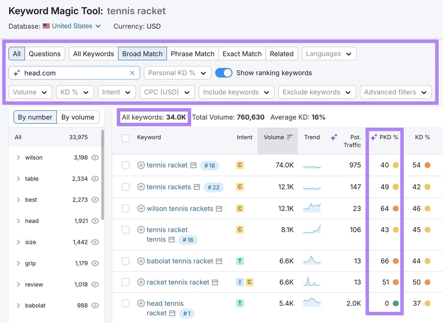Toggle eye icon for babolat group
This screenshot has height=323, width=443.
coord(95,305)
